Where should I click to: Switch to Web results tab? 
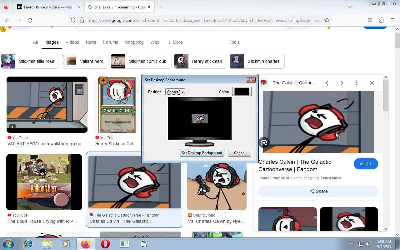(x=155, y=42)
